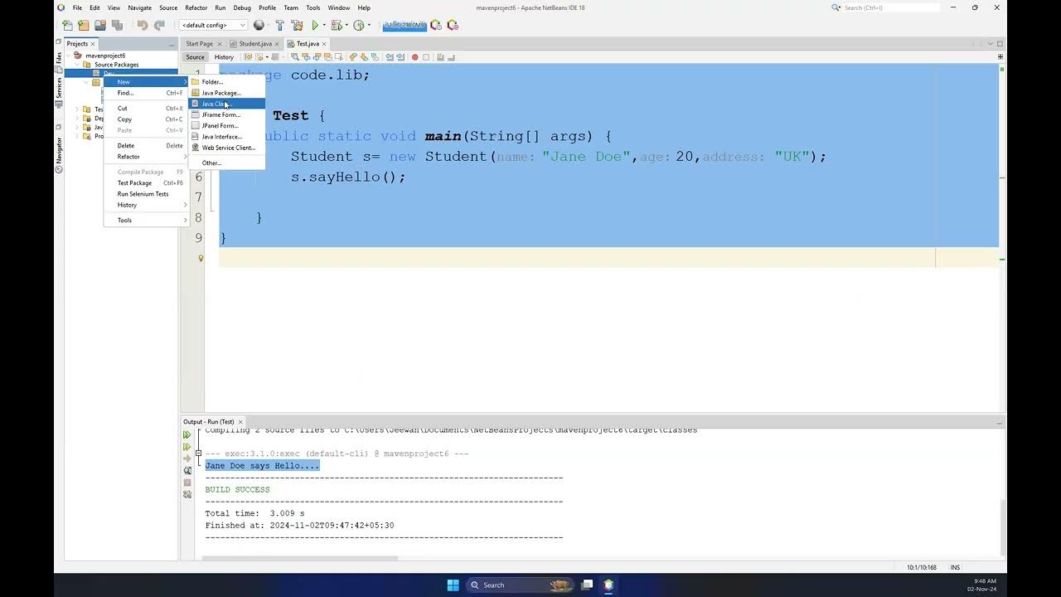This screenshot has width=1061, height=597.
Task: Click the lightbulb hint icon in editor gutter
Action: pyautogui.click(x=201, y=258)
